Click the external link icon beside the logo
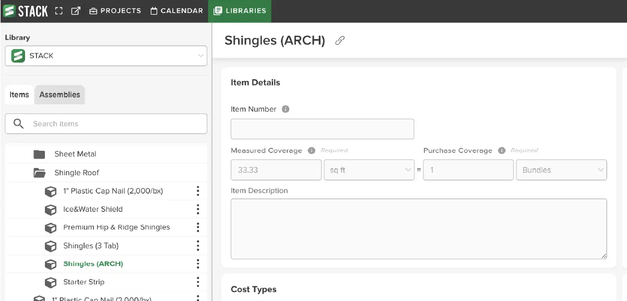The height and width of the screenshot is (301, 627). pyautogui.click(x=76, y=9)
